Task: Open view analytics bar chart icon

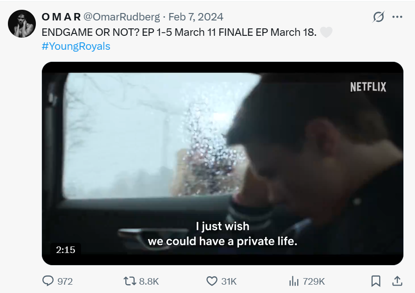Action: pos(294,281)
